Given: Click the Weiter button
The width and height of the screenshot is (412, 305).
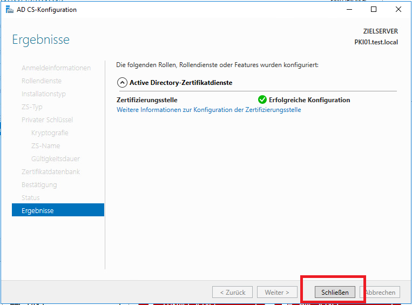Looking at the screenshot, I should pos(277,293).
